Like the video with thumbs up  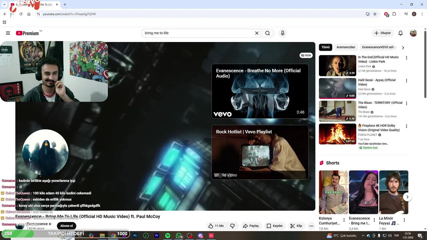click(x=216, y=226)
